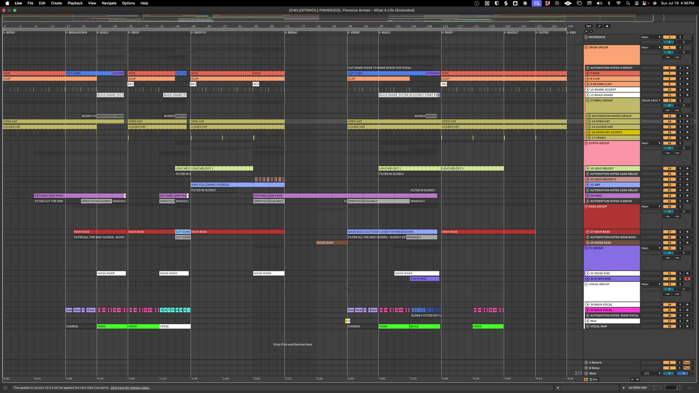Open Spotlight search in macOS menu bar

pos(628,3)
